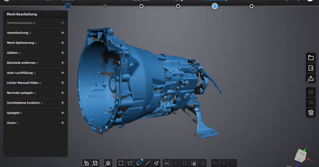Click the export file button
Viewport: 319px width, 167px height.
coord(311,68)
